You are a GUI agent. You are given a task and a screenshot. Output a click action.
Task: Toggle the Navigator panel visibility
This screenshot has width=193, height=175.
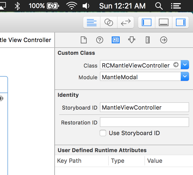pos(146,23)
